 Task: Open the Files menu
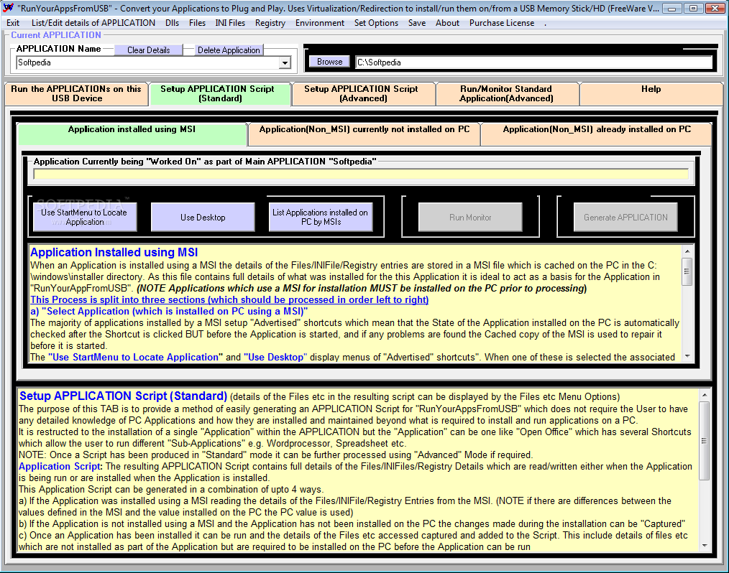point(197,23)
